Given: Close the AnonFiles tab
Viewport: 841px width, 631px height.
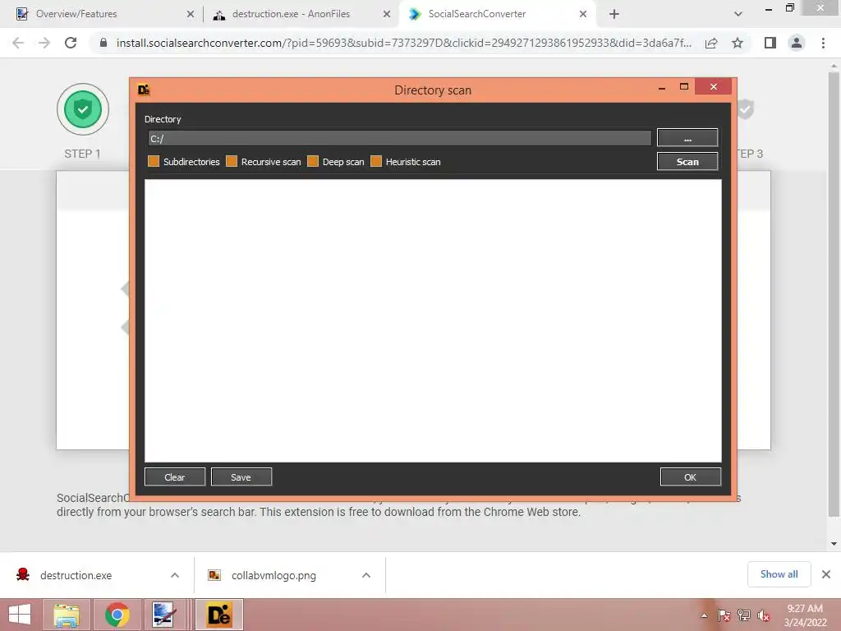Looking at the screenshot, I should pyautogui.click(x=387, y=14).
